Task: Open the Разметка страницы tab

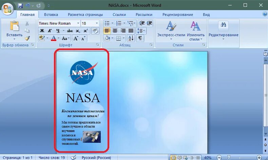Action: 85,15
